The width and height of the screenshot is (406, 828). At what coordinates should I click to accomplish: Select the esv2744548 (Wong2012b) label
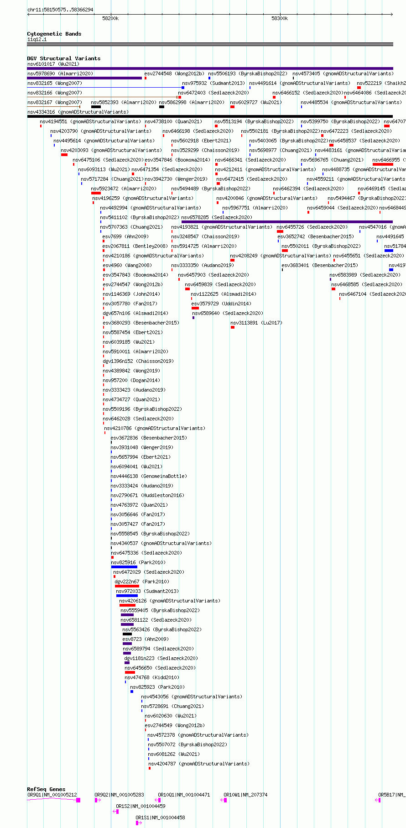[174, 73]
